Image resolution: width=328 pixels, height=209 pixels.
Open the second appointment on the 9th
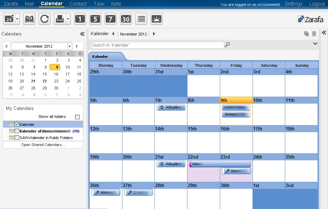236,114
